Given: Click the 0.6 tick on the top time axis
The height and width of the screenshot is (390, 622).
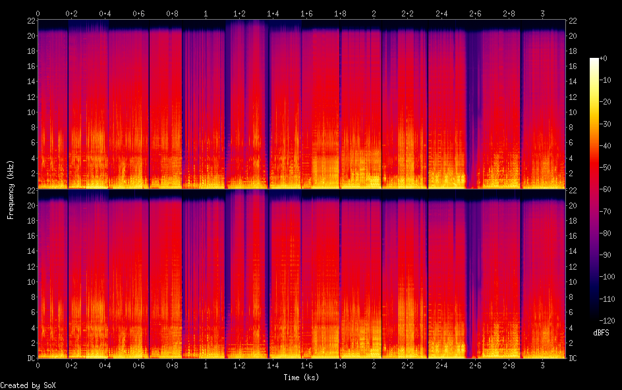Looking at the screenshot, I should tap(138, 13).
